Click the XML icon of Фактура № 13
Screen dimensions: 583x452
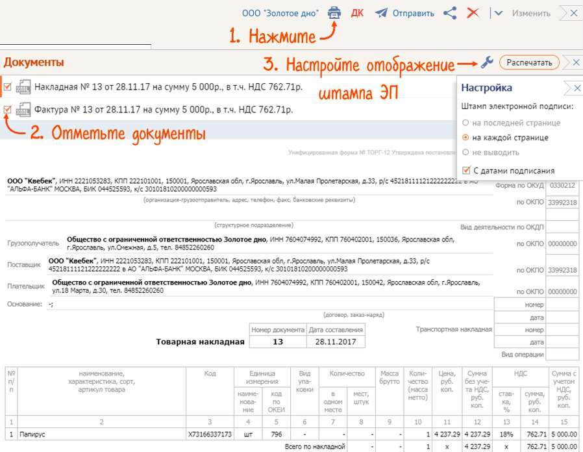[x=23, y=110]
